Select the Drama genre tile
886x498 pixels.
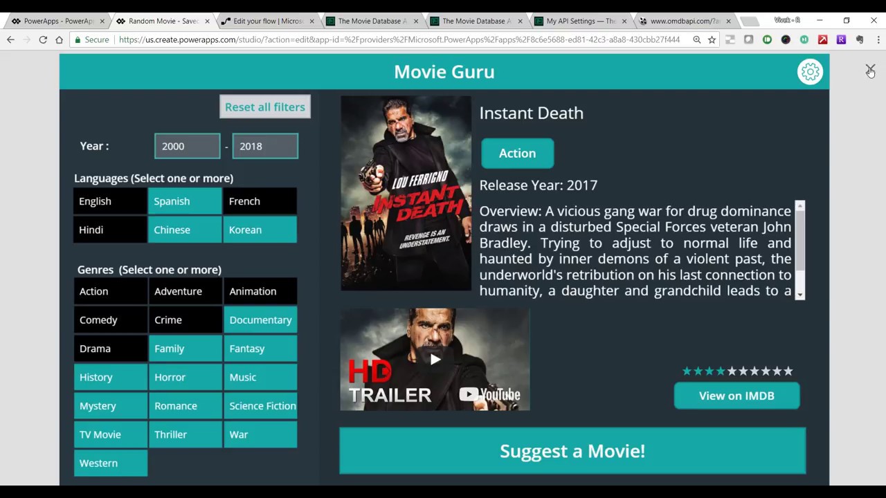[110, 349]
